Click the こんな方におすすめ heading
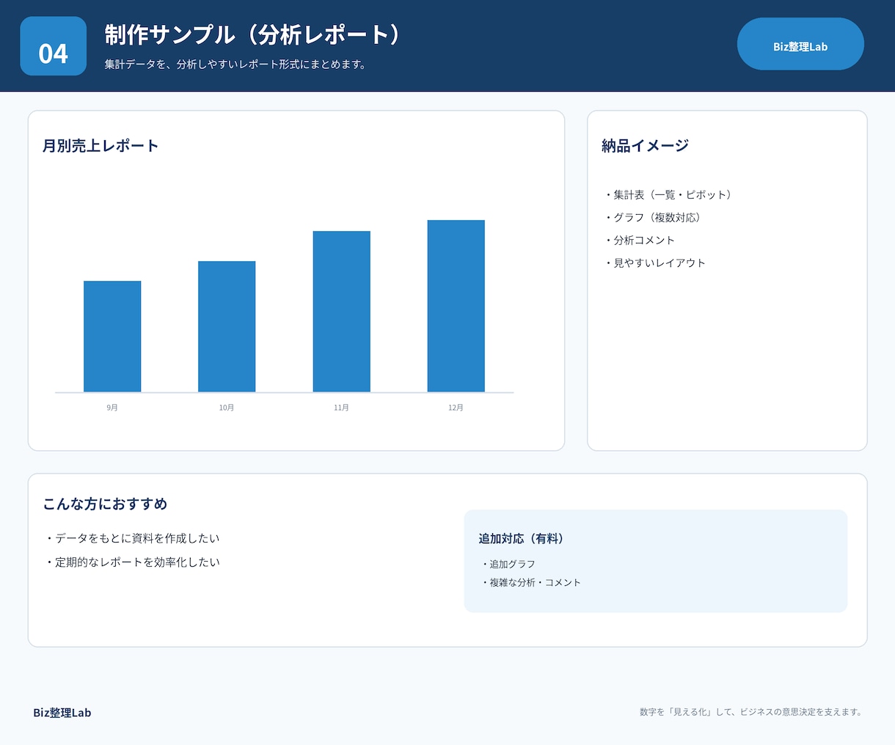895x745 pixels. 105,504
